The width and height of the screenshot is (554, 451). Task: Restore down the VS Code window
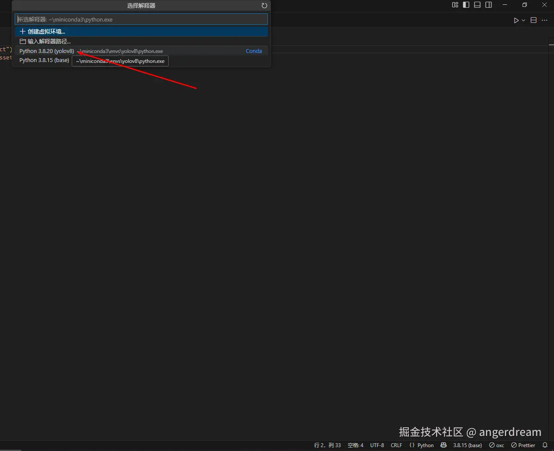pos(525,5)
